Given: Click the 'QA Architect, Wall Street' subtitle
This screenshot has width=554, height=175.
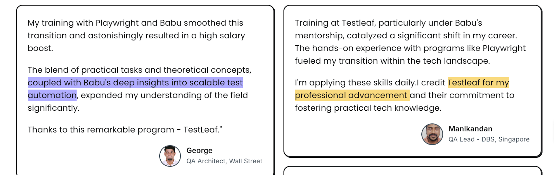Looking at the screenshot, I should tap(224, 161).
